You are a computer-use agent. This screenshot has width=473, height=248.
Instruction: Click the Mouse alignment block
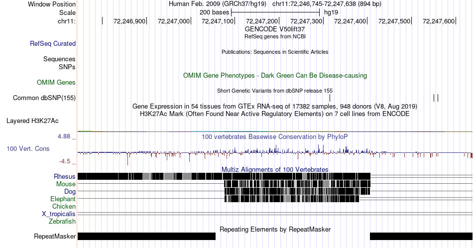297,184
